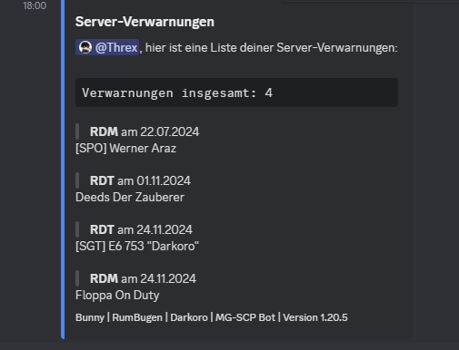This screenshot has height=350, width=459.
Task: Click the hier ist eine Liste sentence
Action: 272,47
